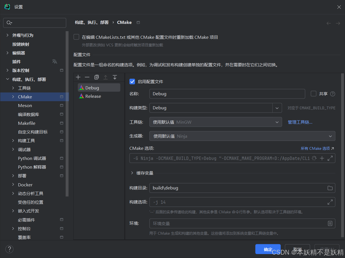Screen dimensions: 345x258
Task: Expand 工具链 tree node
Action: (13, 88)
